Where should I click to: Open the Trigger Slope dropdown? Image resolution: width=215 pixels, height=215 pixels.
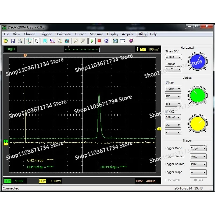coord(198,172)
